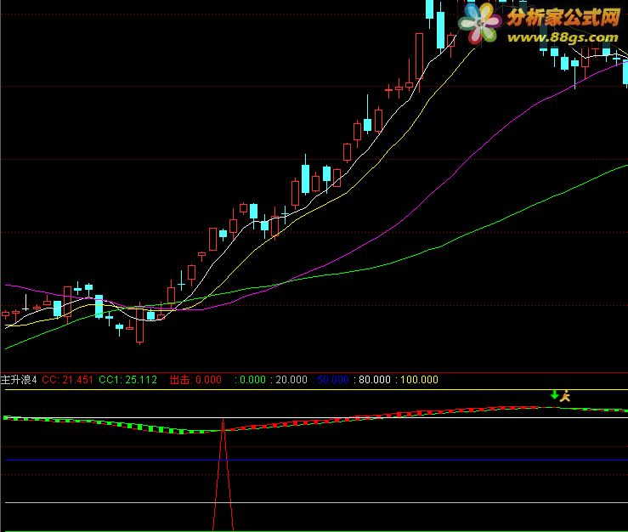Click the 主升浪4 indicator name label
This screenshot has width=628, height=532.
19,379
